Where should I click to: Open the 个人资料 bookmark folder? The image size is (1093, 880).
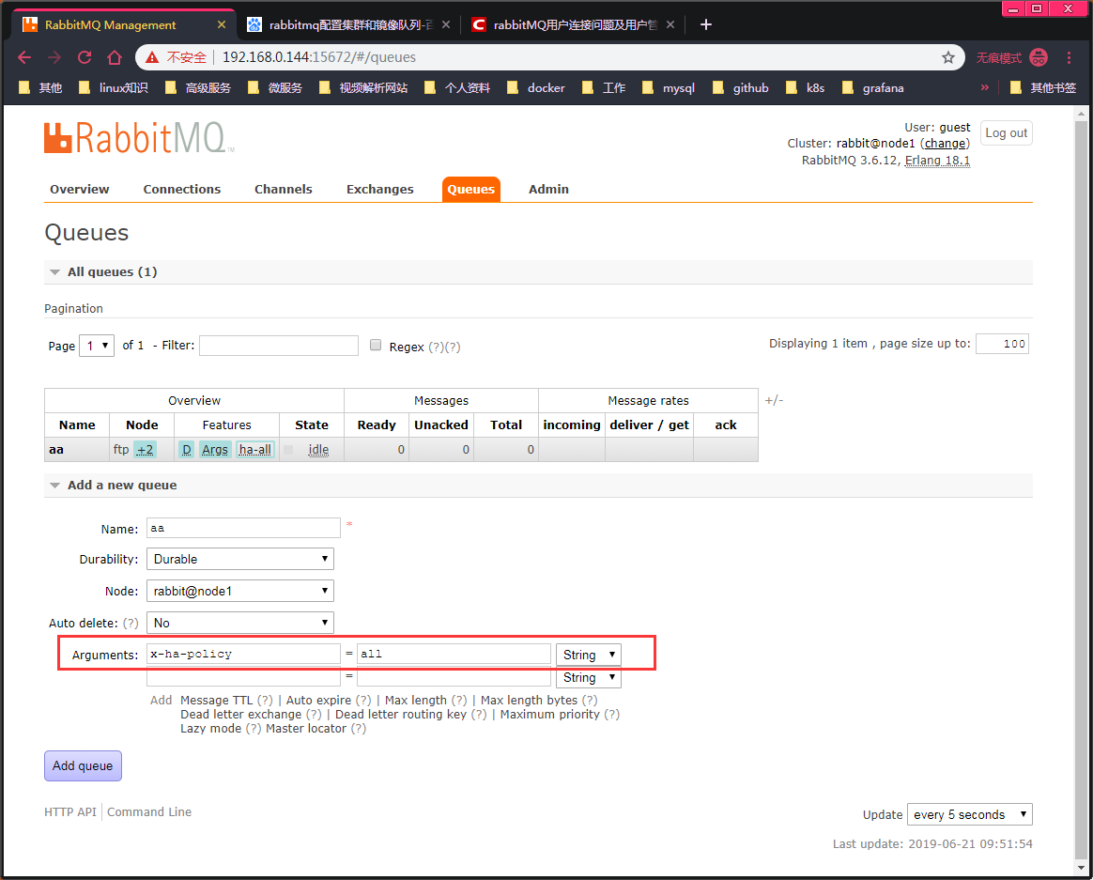coord(457,88)
